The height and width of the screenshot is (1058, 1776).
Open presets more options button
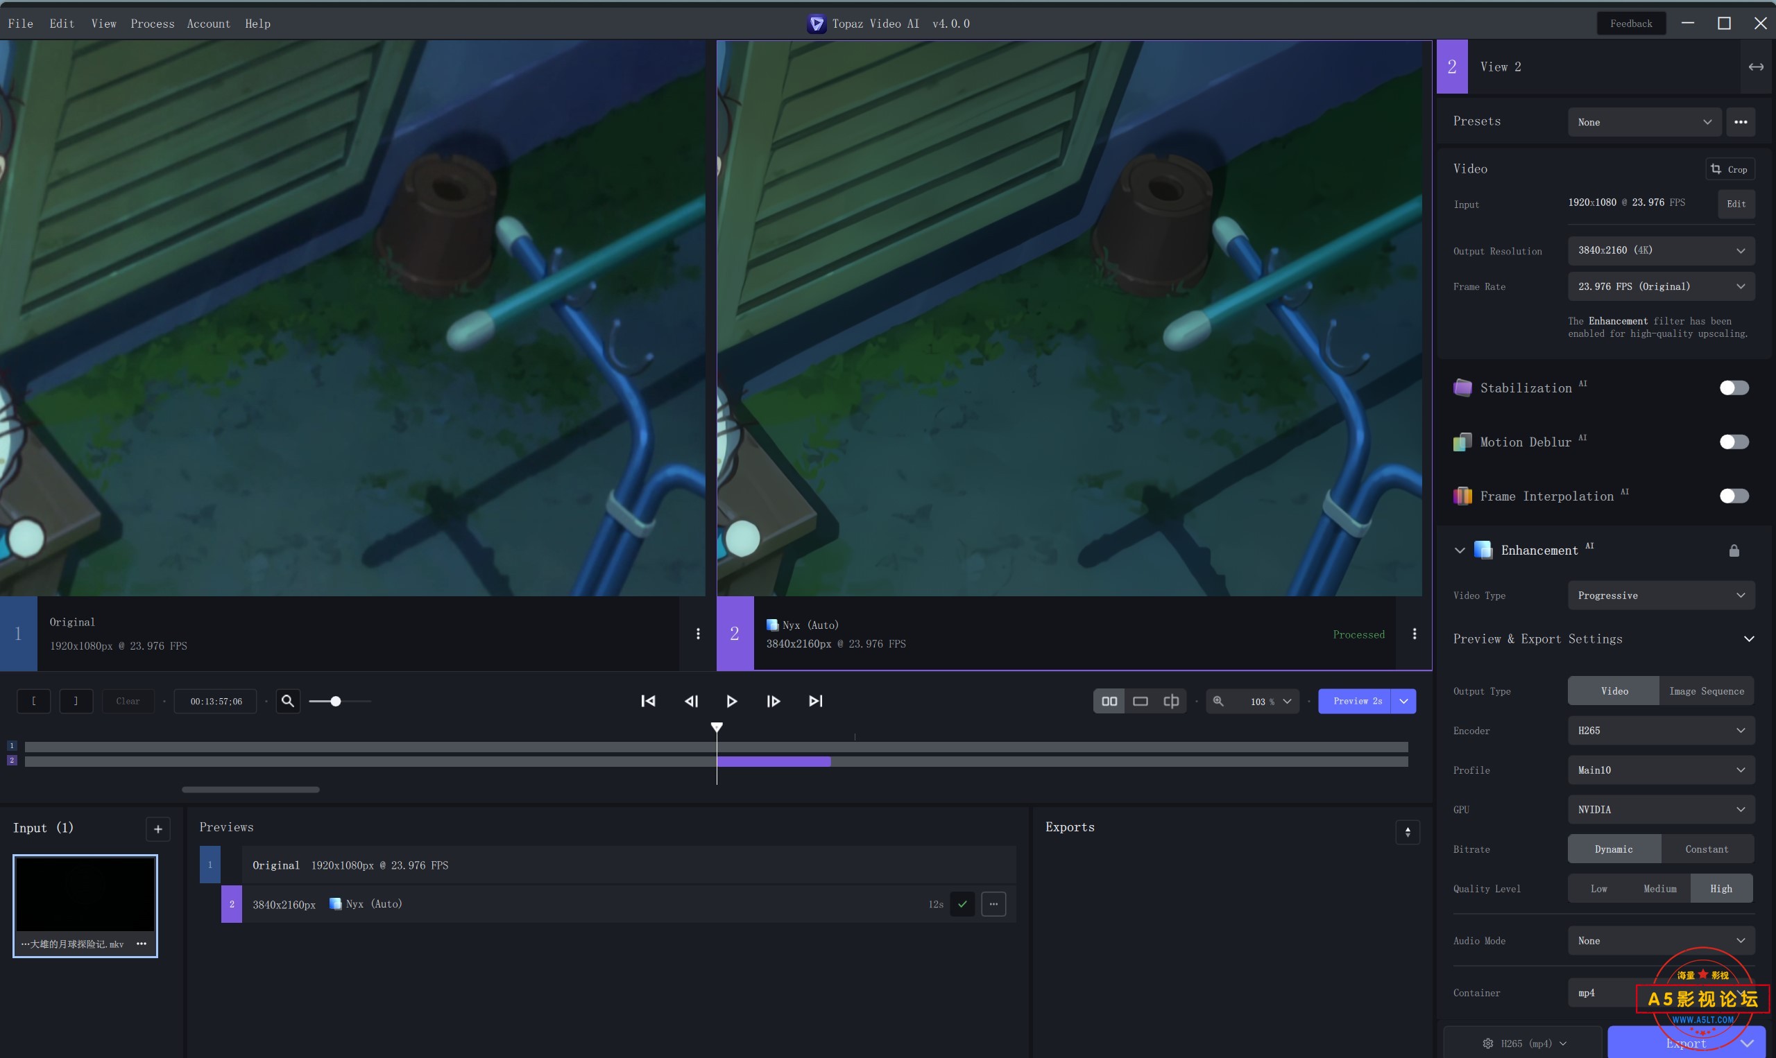point(1741,122)
